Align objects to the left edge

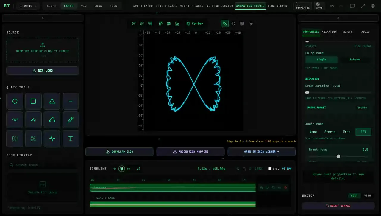click(133, 24)
